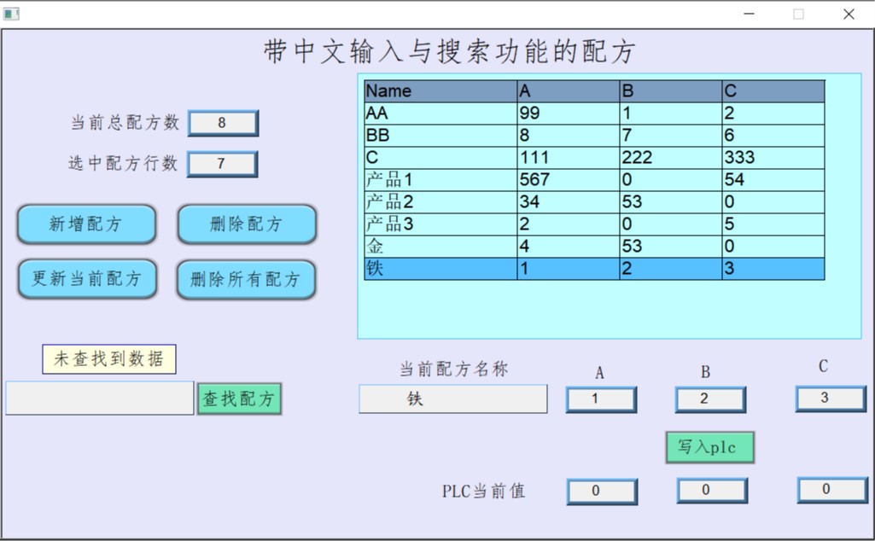Select the 产品1 row in table
This screenshot has height=541, width=875.
click(440, 180)
